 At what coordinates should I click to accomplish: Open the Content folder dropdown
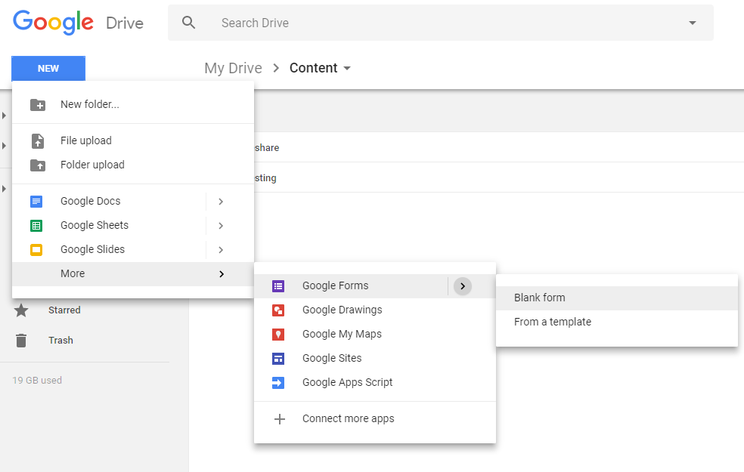(347, 68)
